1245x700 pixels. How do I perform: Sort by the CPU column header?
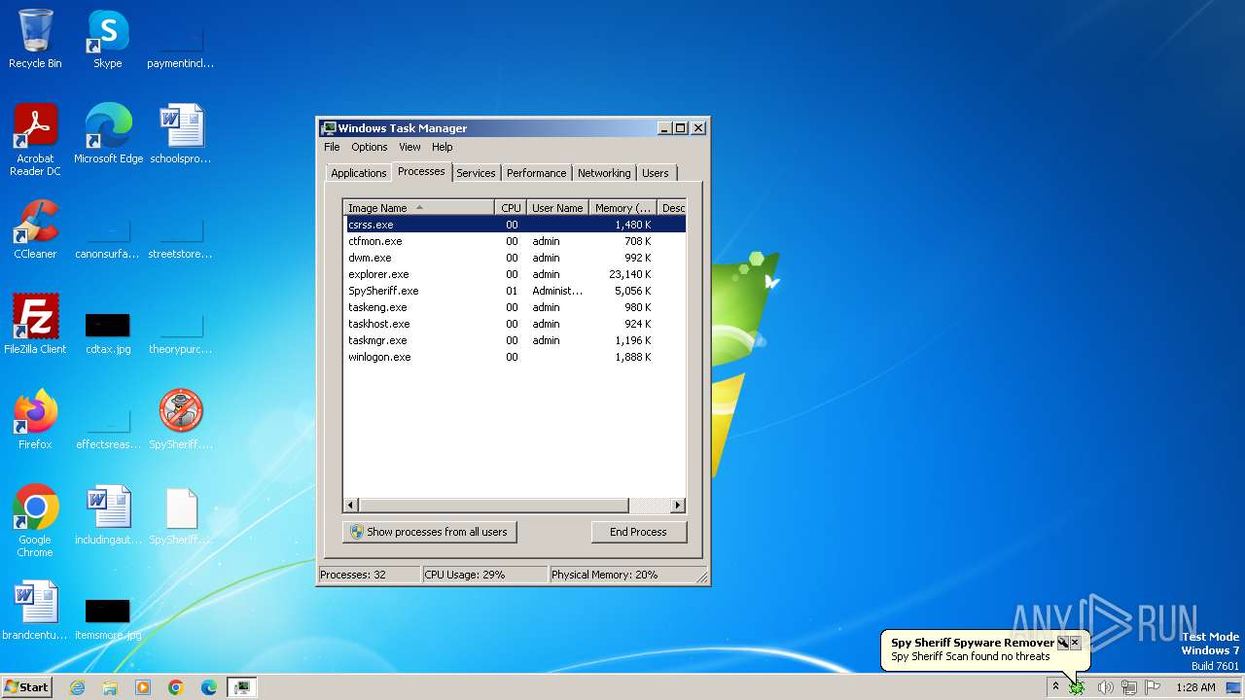tap(511, 207)
